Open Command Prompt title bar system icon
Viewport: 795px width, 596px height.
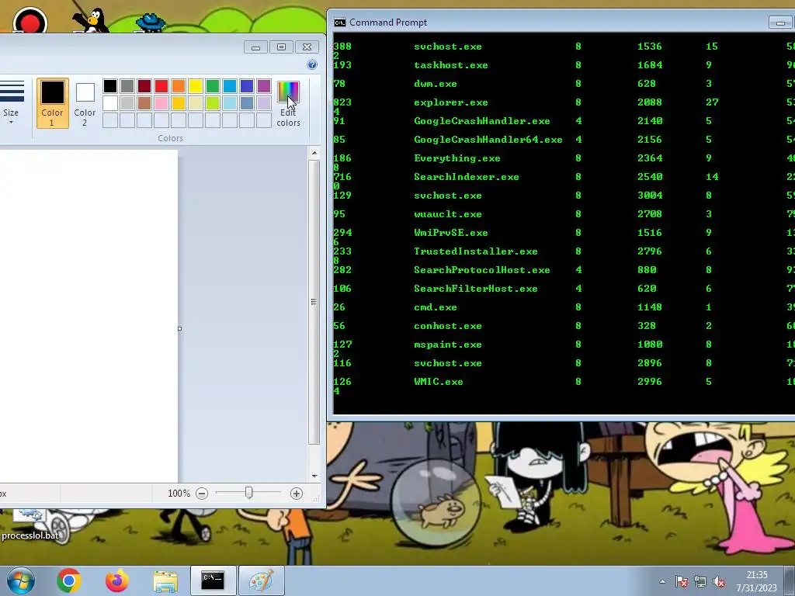tap(340, 23)
